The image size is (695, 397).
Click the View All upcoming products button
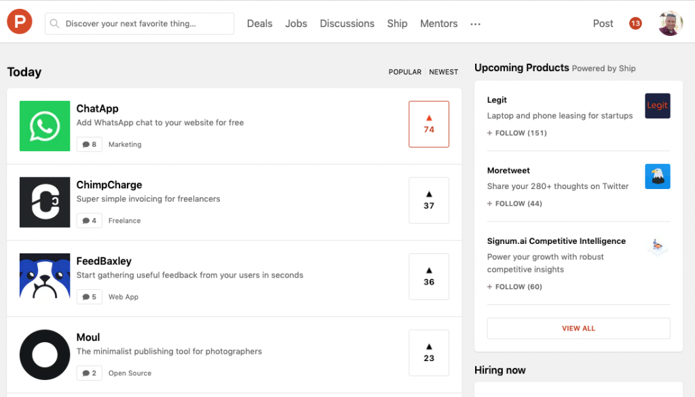click(x=578, y=329)
